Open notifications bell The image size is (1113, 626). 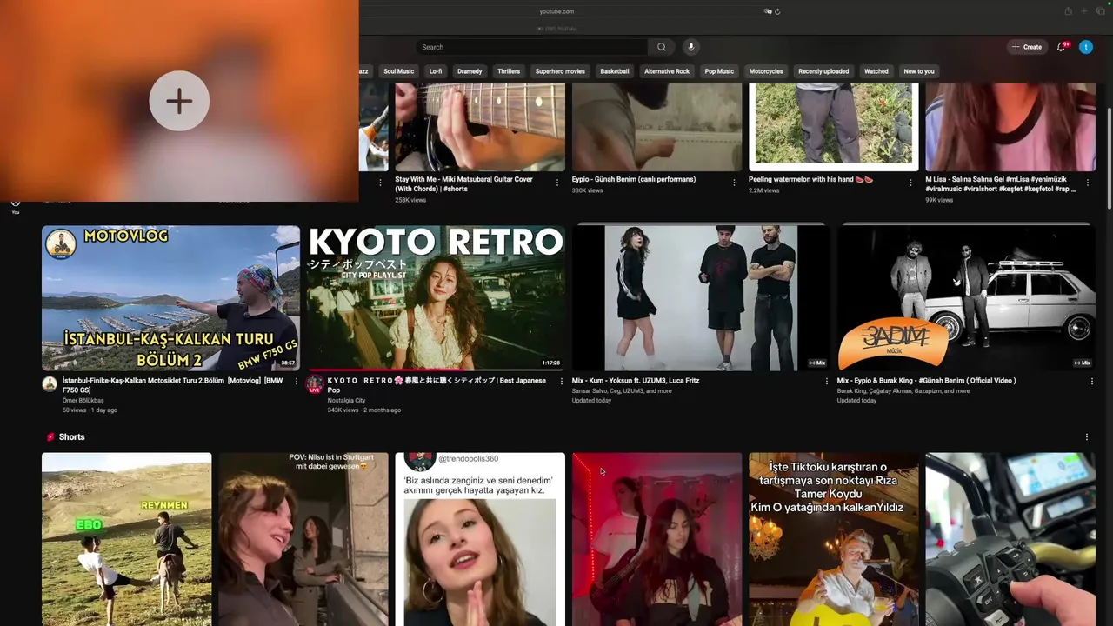click(1061, 47)
